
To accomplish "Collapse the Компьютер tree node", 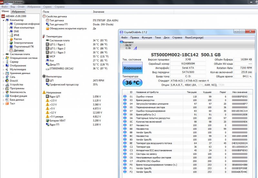I will tap(4, 20).
